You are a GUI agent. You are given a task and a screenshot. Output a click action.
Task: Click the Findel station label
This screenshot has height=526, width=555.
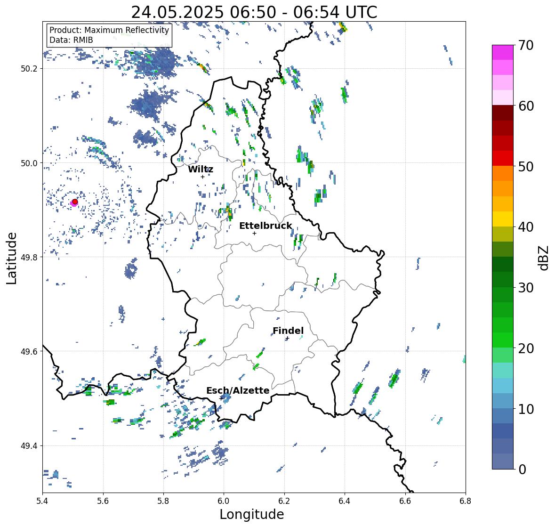coord(288,331)
